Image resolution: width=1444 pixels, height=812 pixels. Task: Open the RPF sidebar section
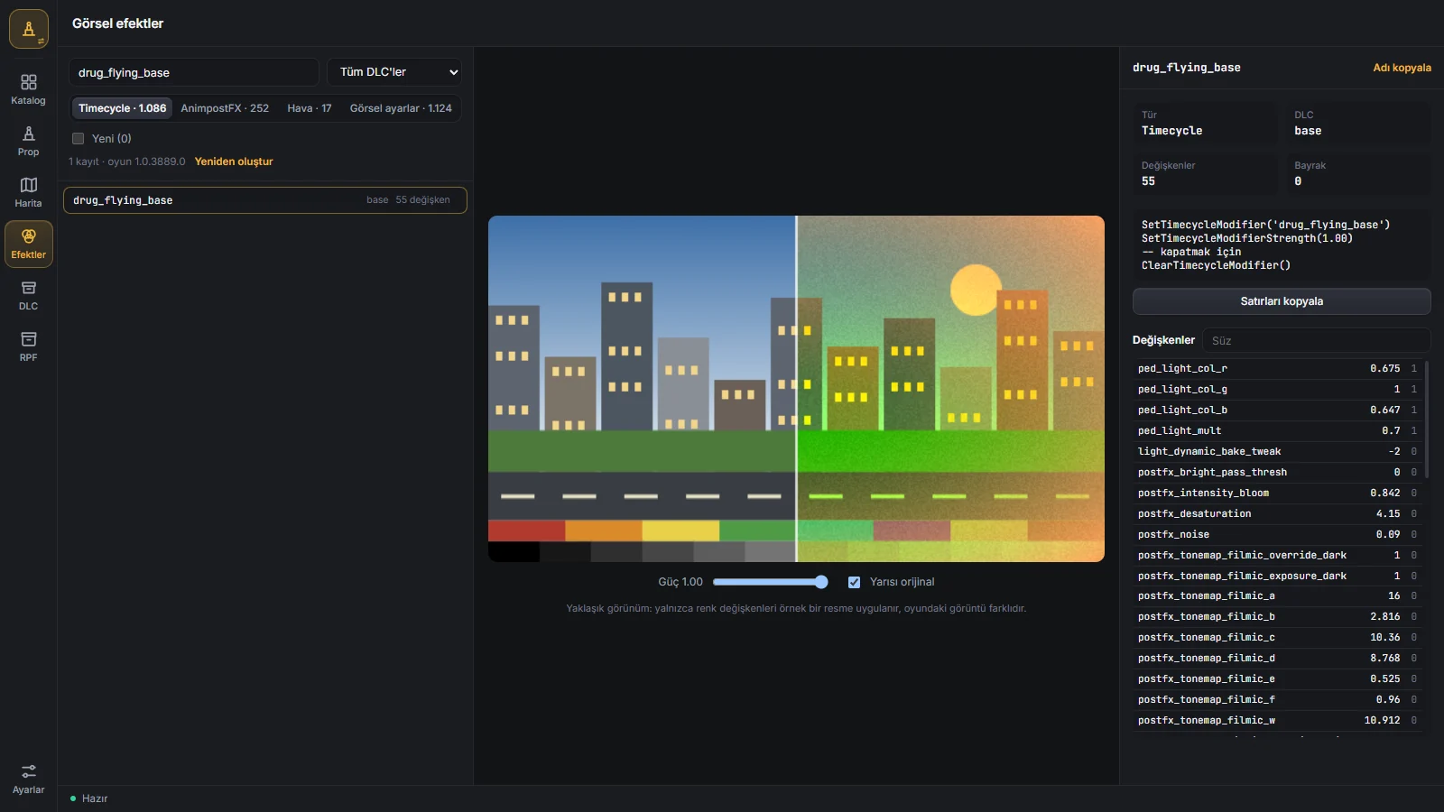coord(29,346)
